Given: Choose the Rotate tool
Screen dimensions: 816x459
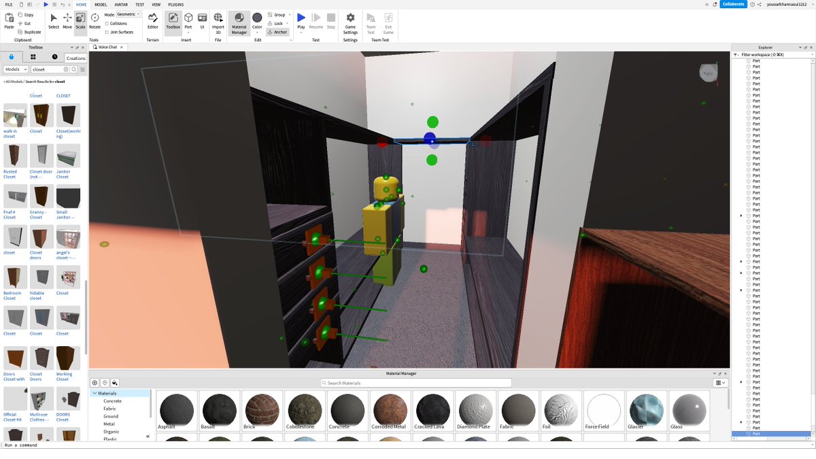Looking at the screenshot, I should (x=95, y=20).
